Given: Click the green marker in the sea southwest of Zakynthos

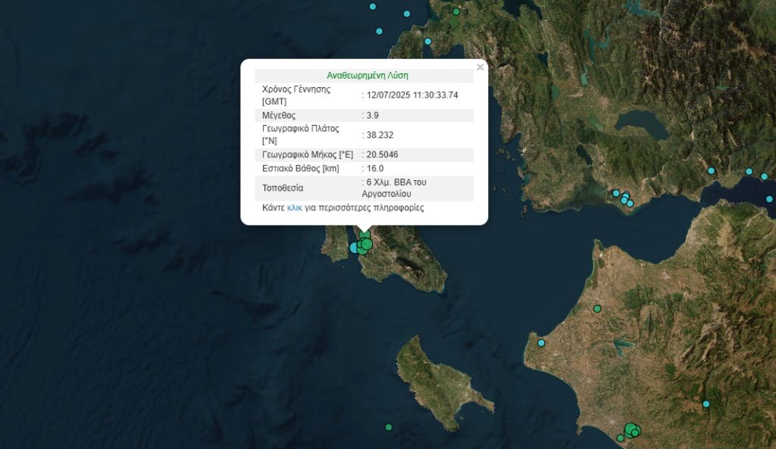Looking at the screenshot, I should coord(389,427).
